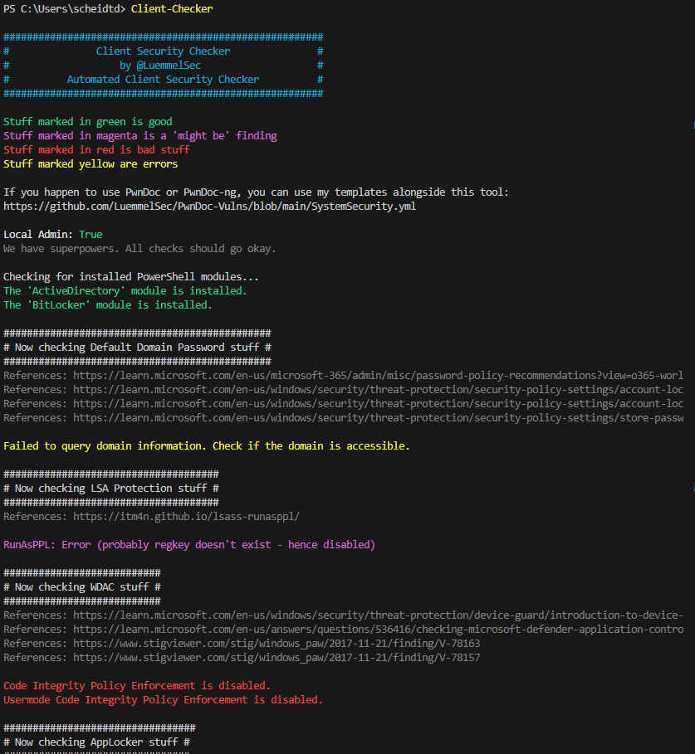
Task: Click the green 'True' value
Action: 91,234
